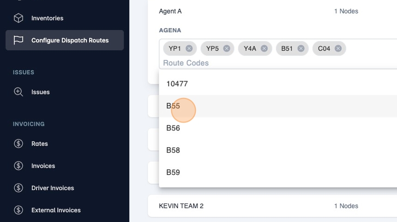397x222 pixels.
Task: Click the Configure Dispatch Routes flag icon
Action: [x=18, y=40]
